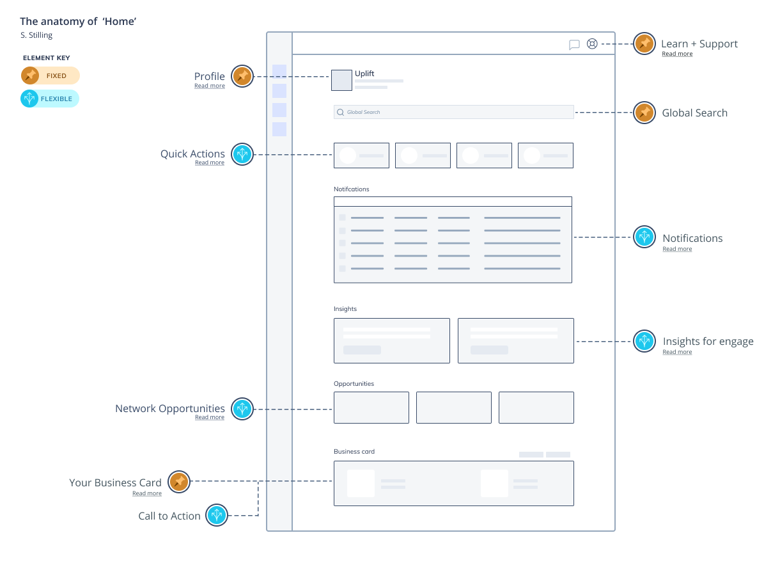780x565 pixels.
Task: Open Read more under Learn + Support
Action: pos(677,54)
